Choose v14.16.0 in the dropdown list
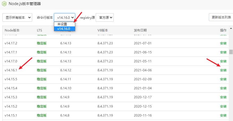This screenshot has width=233, height=121. click(65, 29)
